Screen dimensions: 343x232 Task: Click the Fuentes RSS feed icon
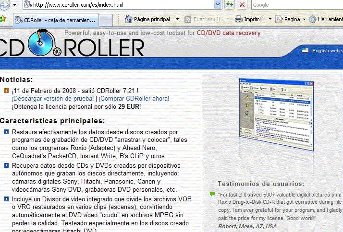(188, 20)
